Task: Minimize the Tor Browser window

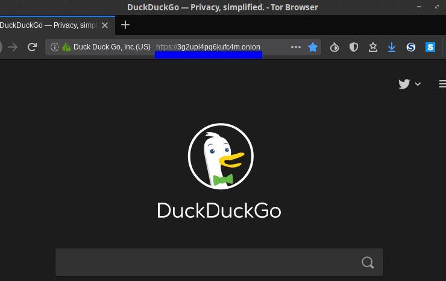Action: coord(419,7)
